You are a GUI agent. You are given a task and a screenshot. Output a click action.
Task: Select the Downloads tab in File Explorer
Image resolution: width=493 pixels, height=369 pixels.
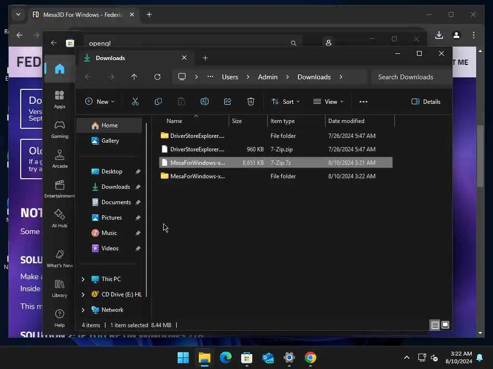click(x=136, y=58)
